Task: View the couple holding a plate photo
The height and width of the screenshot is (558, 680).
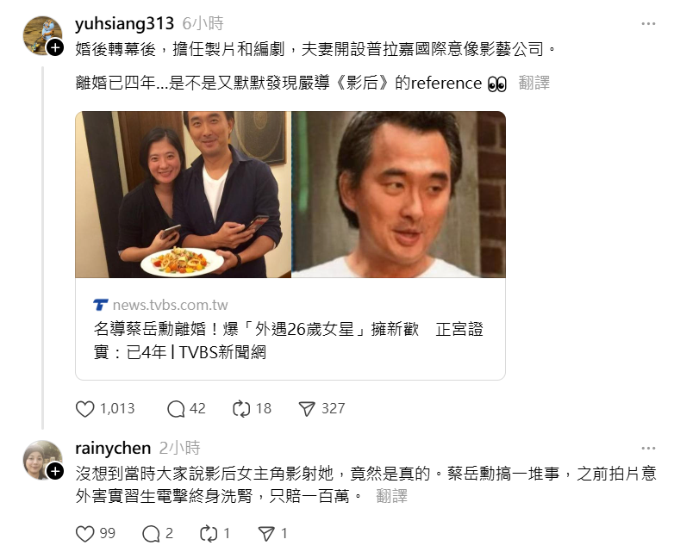Action: coord(183,195)
